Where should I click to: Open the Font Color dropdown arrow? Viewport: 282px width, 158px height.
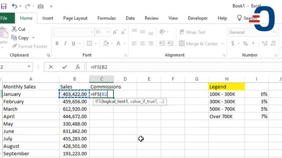[x=124, y=43]
